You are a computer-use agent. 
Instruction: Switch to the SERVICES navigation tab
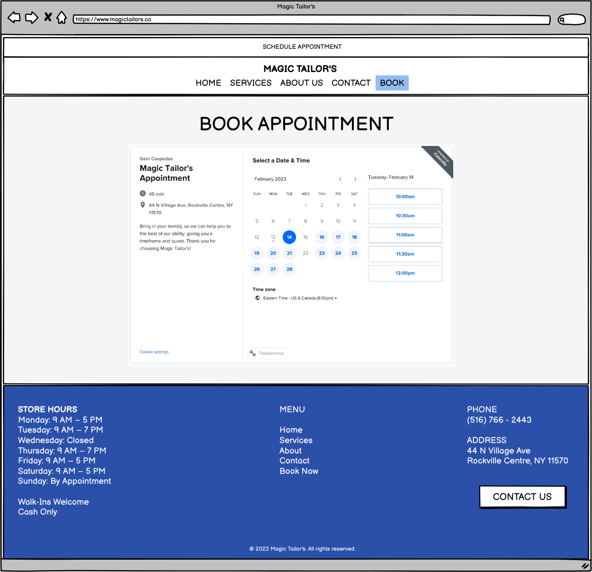tap(251, 83)
